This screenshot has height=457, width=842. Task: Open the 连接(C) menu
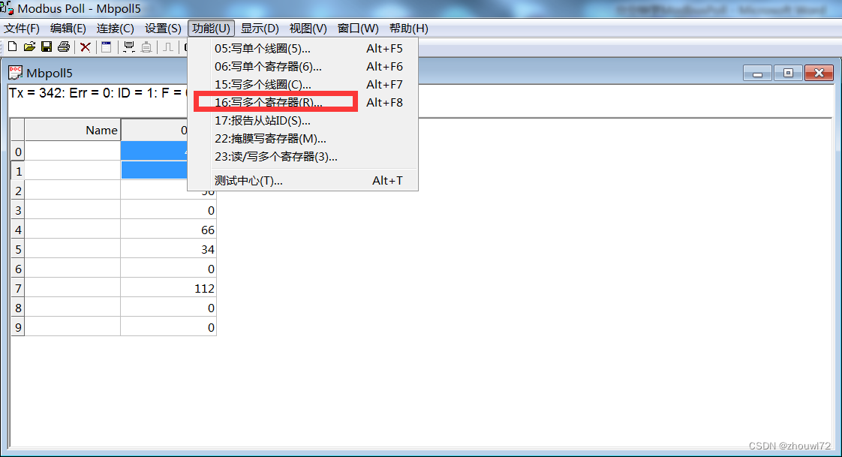tap(115, 29)
